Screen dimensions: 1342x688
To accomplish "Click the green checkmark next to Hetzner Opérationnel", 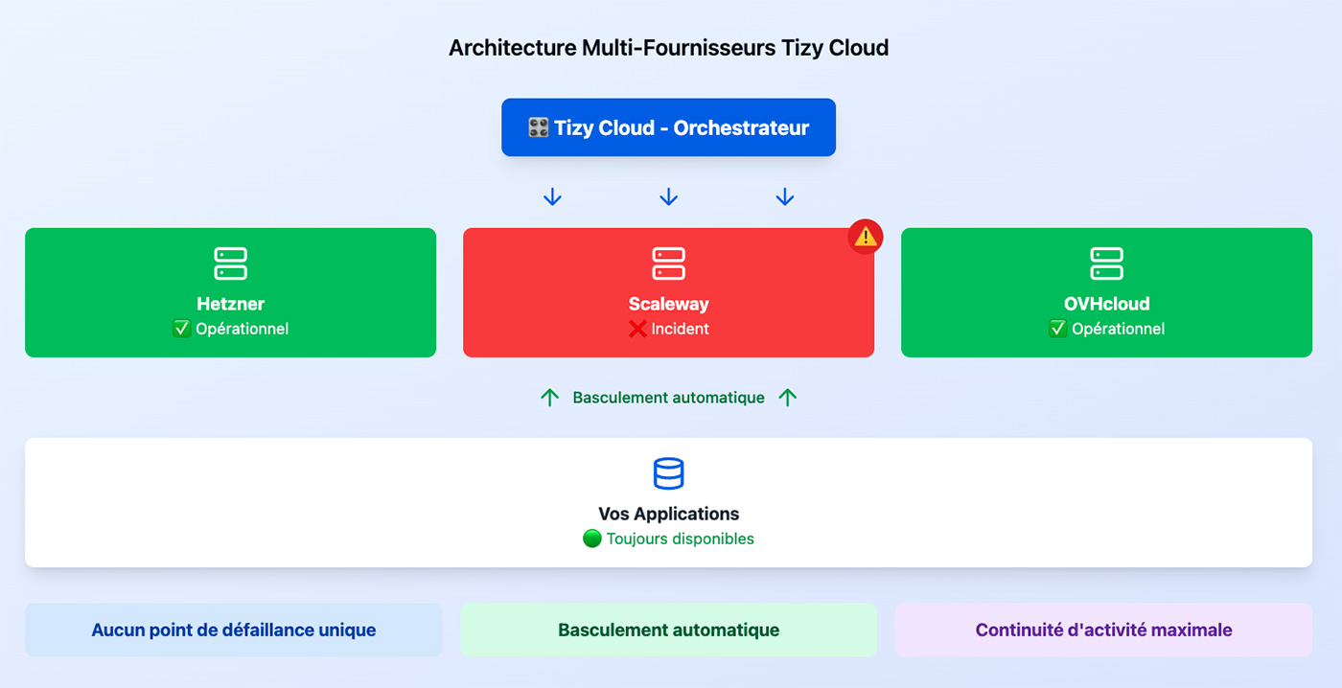I will pyautogui.click(x=181, y=329).
